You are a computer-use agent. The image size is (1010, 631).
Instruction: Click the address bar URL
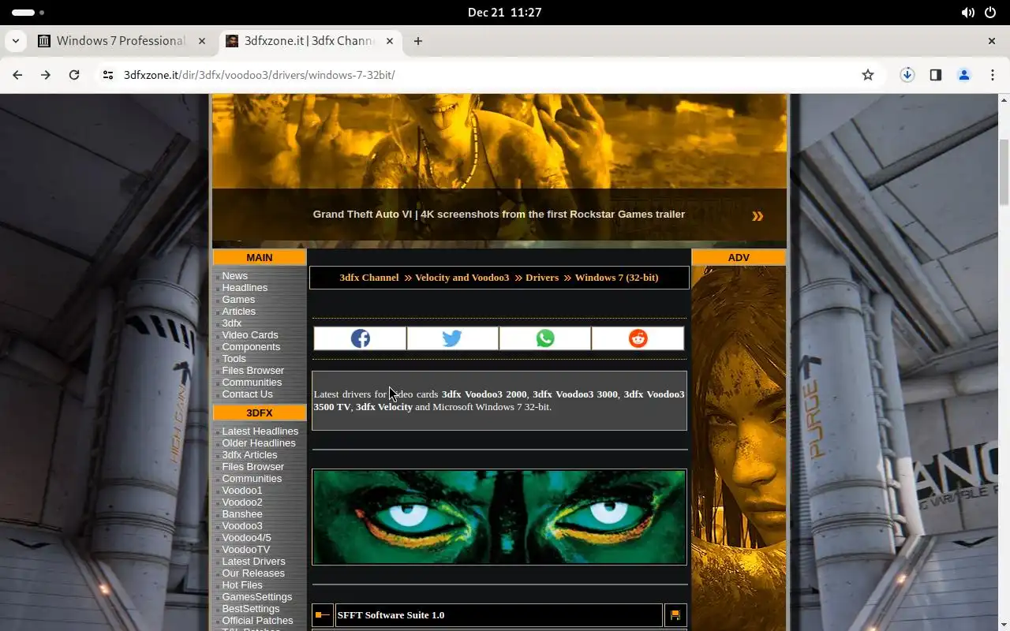click(x=259, y=75)
